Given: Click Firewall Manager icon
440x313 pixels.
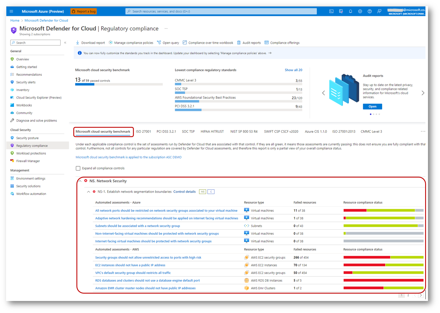Looking at the screenshot, I should (x=12, y=161).
